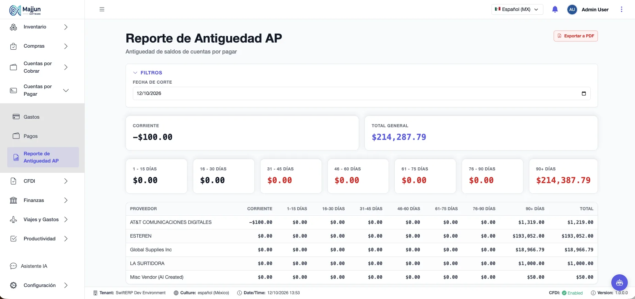Click the Productividad checkmark icon
This screenshot has width=635, height=299.
[13, 239]
